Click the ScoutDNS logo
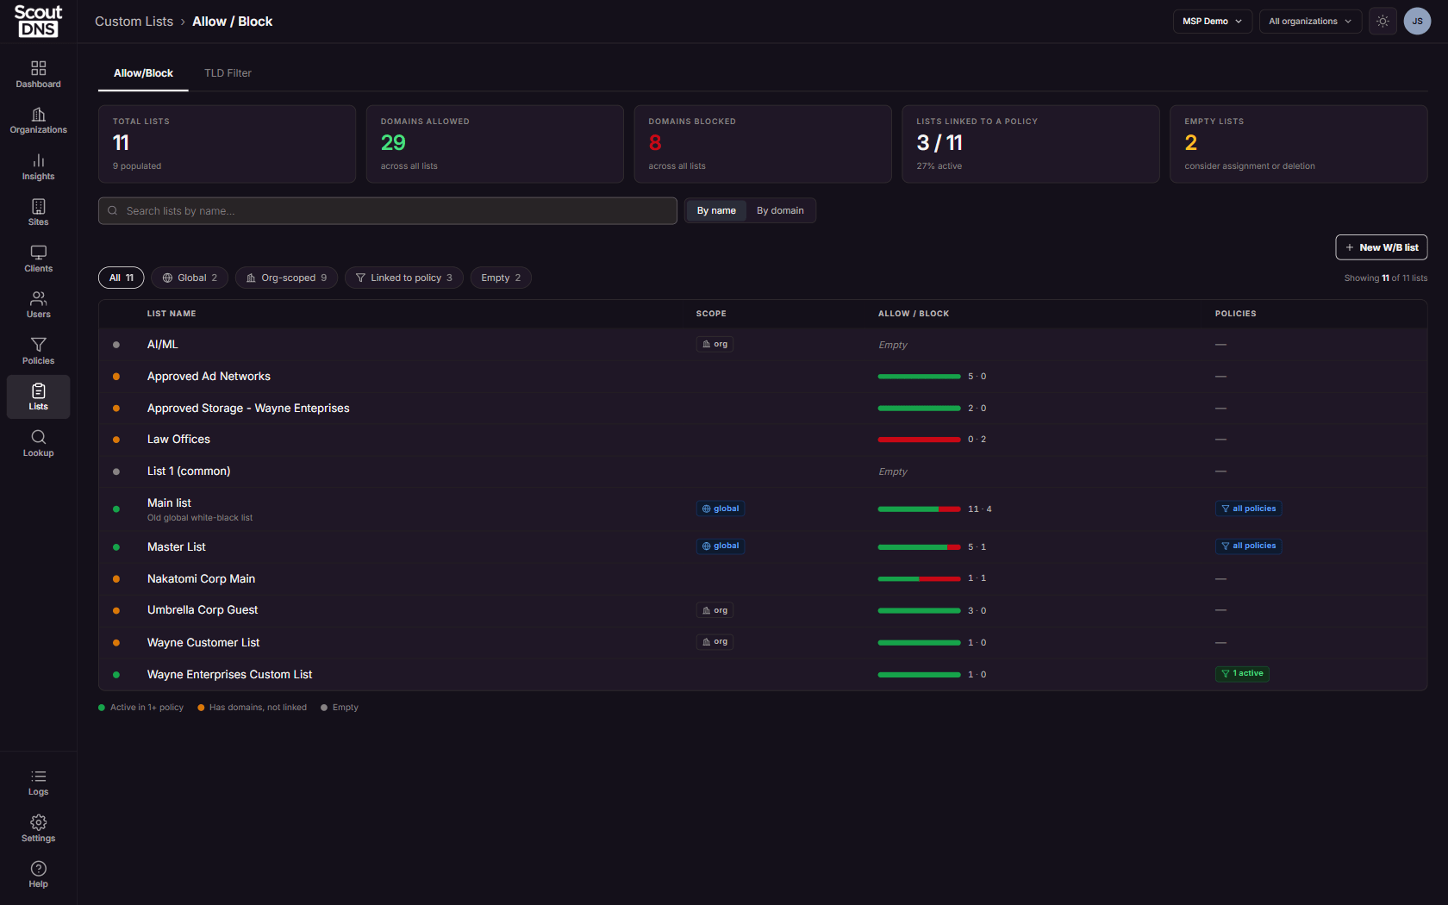Image resolution: width=1448 pixels, height=905 pixels. coord(38,21)
